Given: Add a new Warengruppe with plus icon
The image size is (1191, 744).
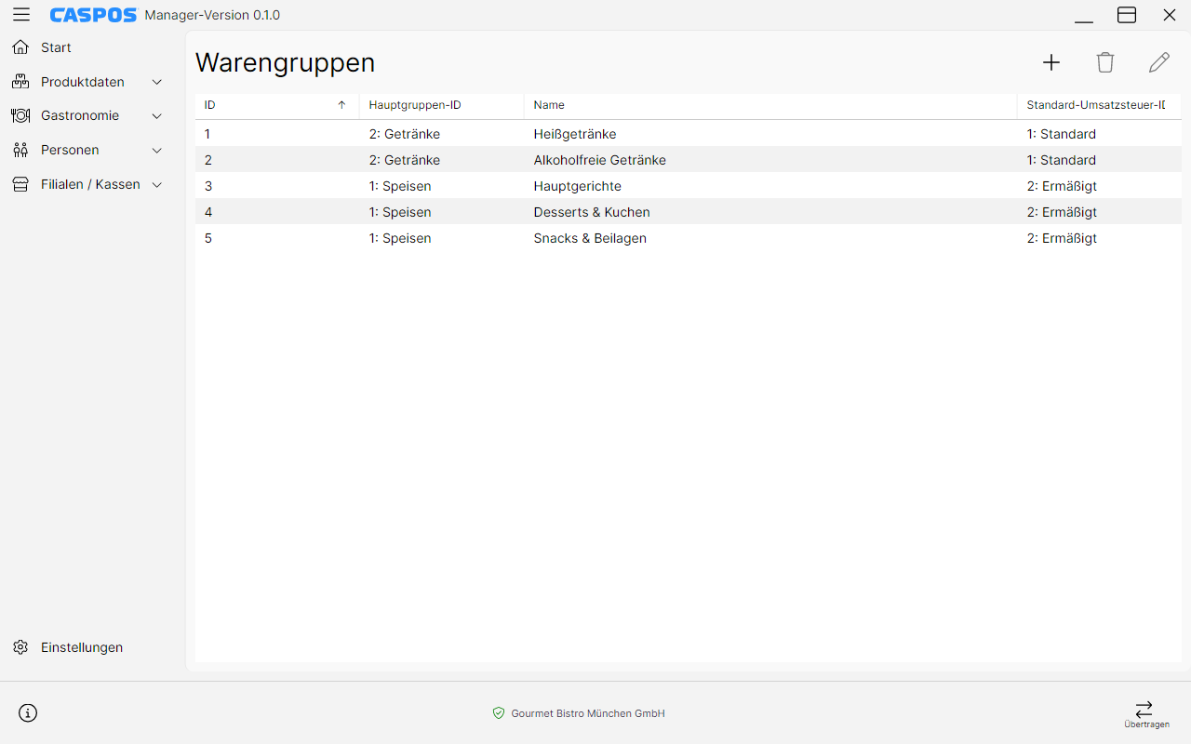Looking at the screenshot, I should tap(1051, 62).
